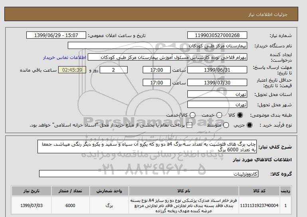The width and height of the screenshot is (307, 217).
Task: Click the delivery province field تهران
Action: tap(217, 94)
